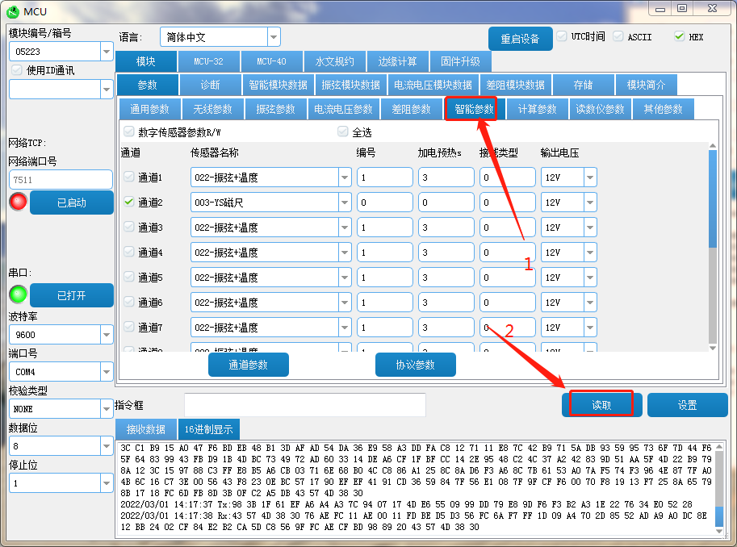Screen dimensions: 737x547
Task: Open the 语言 language dropdown
Action: [274, 37]
